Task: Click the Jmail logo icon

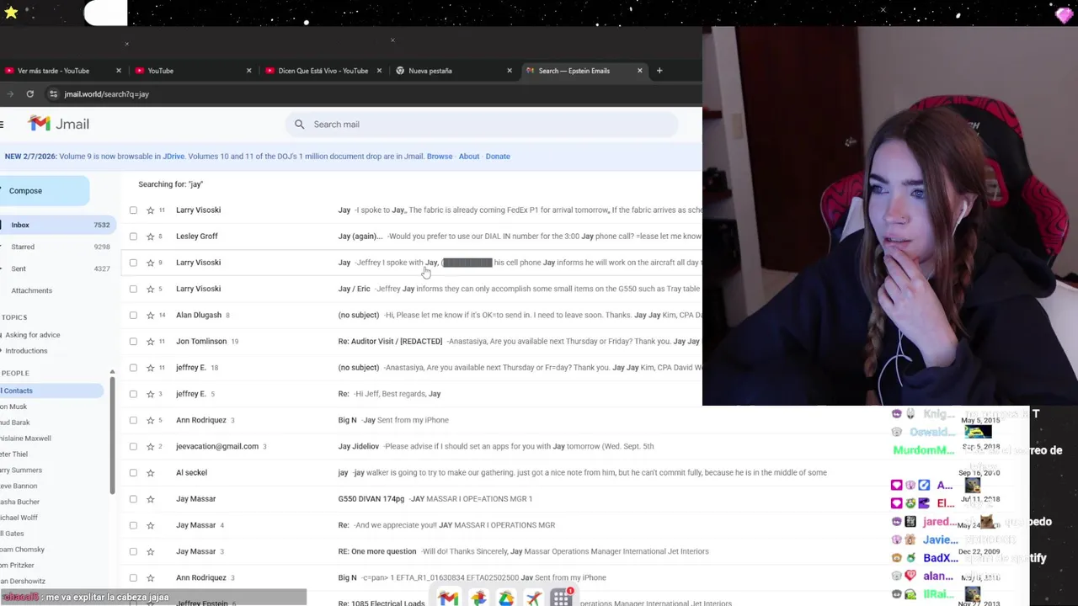Action: 39,124
